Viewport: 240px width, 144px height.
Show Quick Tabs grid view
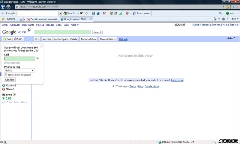coord(21,19)
